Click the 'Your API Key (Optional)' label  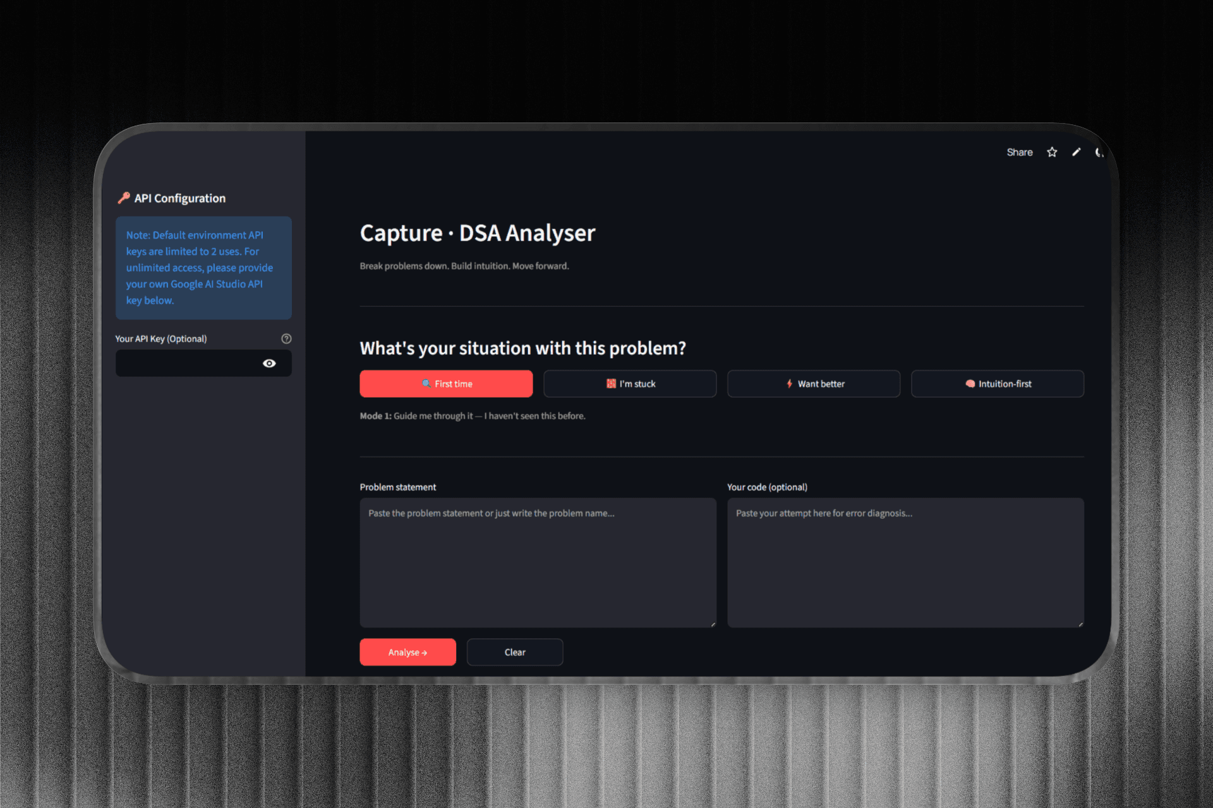click(x=161, y=339)
